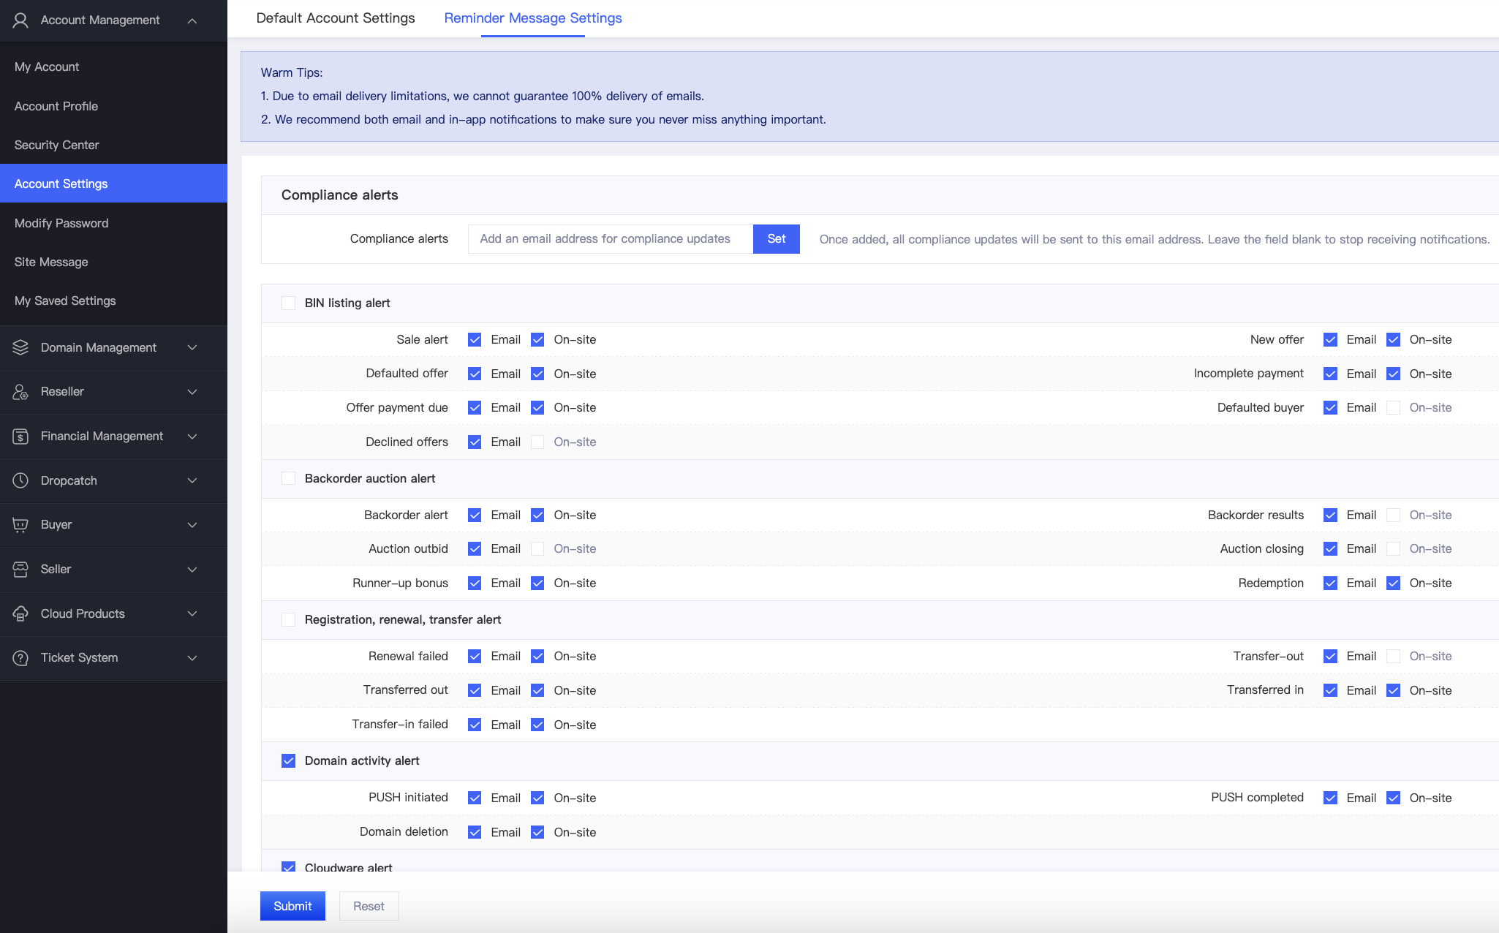
Task: Click the blue Set button
Action: 776,239
